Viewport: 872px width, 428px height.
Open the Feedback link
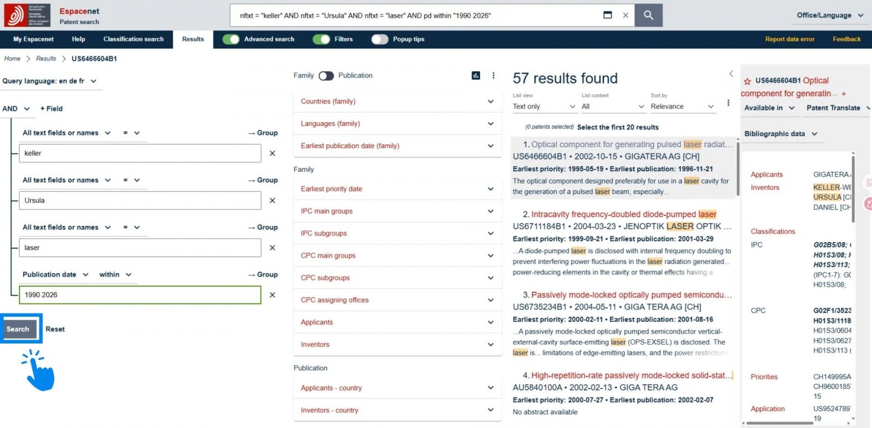pos(846,39)
